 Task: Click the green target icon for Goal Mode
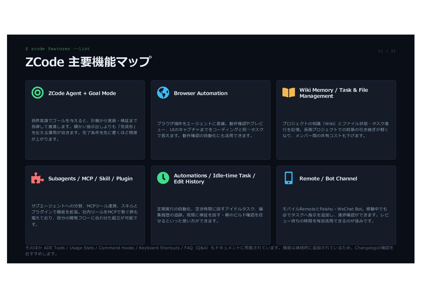(x=38, y=93)
